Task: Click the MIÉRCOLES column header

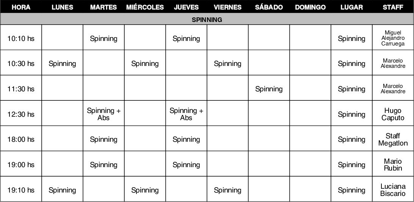Action: [x=145, y=7]
